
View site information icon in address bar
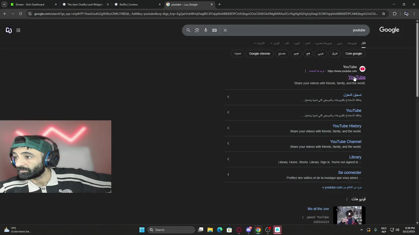(x=30, y=14)
